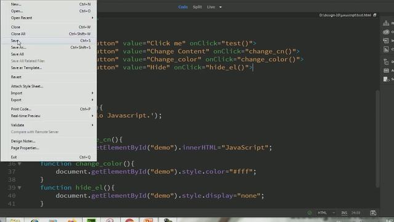394x222 pixels.
Task: Choose Revert from the File menu
Action: [x=49, y=77]
